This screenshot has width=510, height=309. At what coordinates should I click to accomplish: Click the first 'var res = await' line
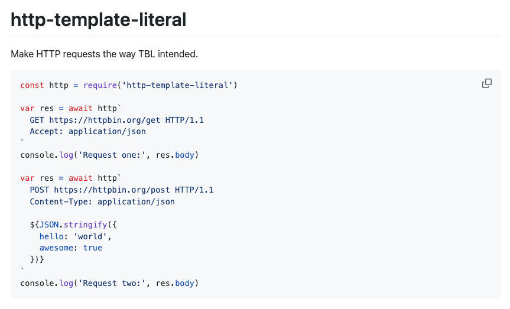(70, 108)
